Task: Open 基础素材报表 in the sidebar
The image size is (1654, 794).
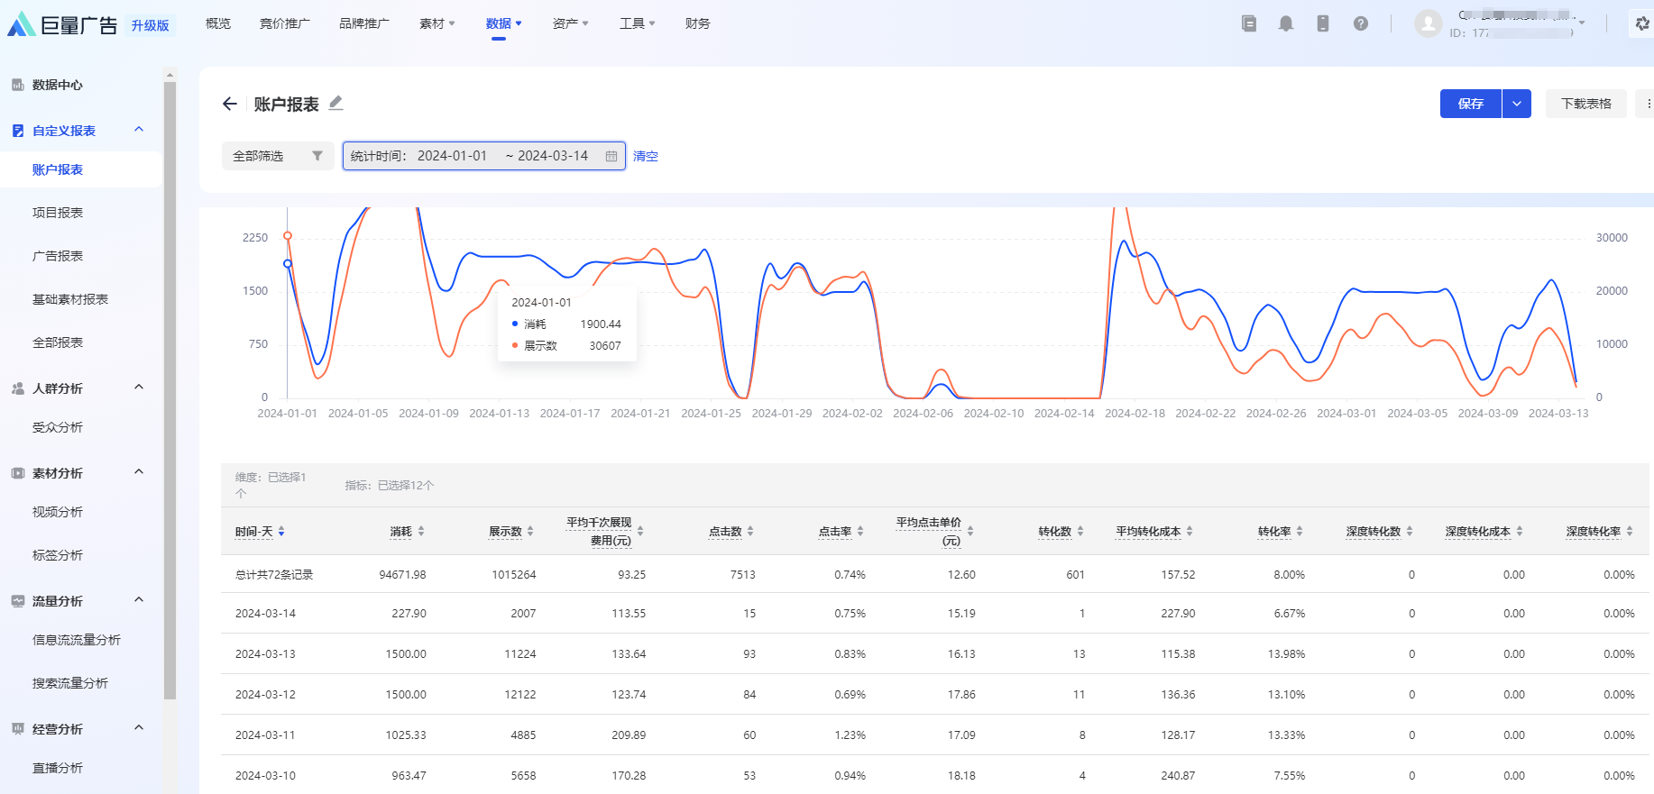Action: [x=70, y=299]
